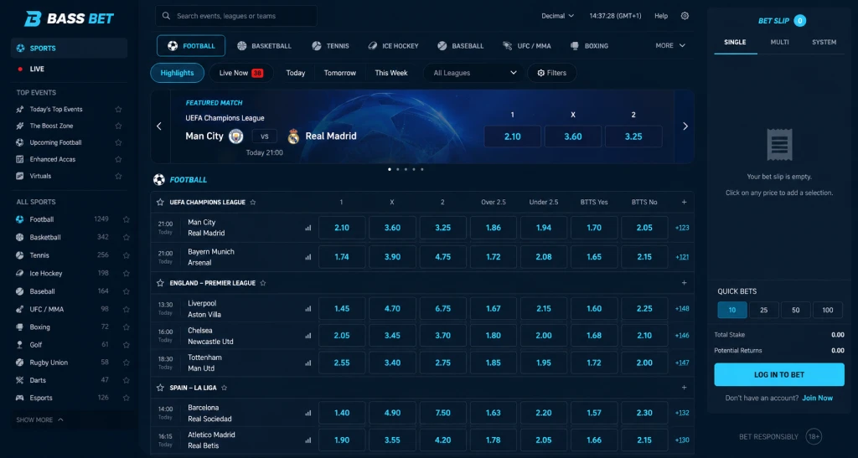The width and height of the screenshot is (858, 458).
Task: Open stats icon for Chelsea match
Action: [x=308, y=336]
